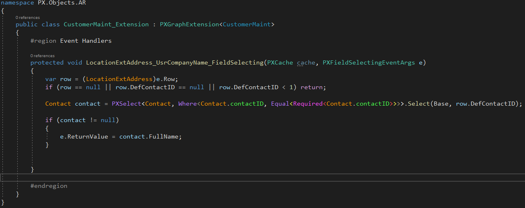
Task: Click the 'public' keyword
Action: [x=27, y=24]
